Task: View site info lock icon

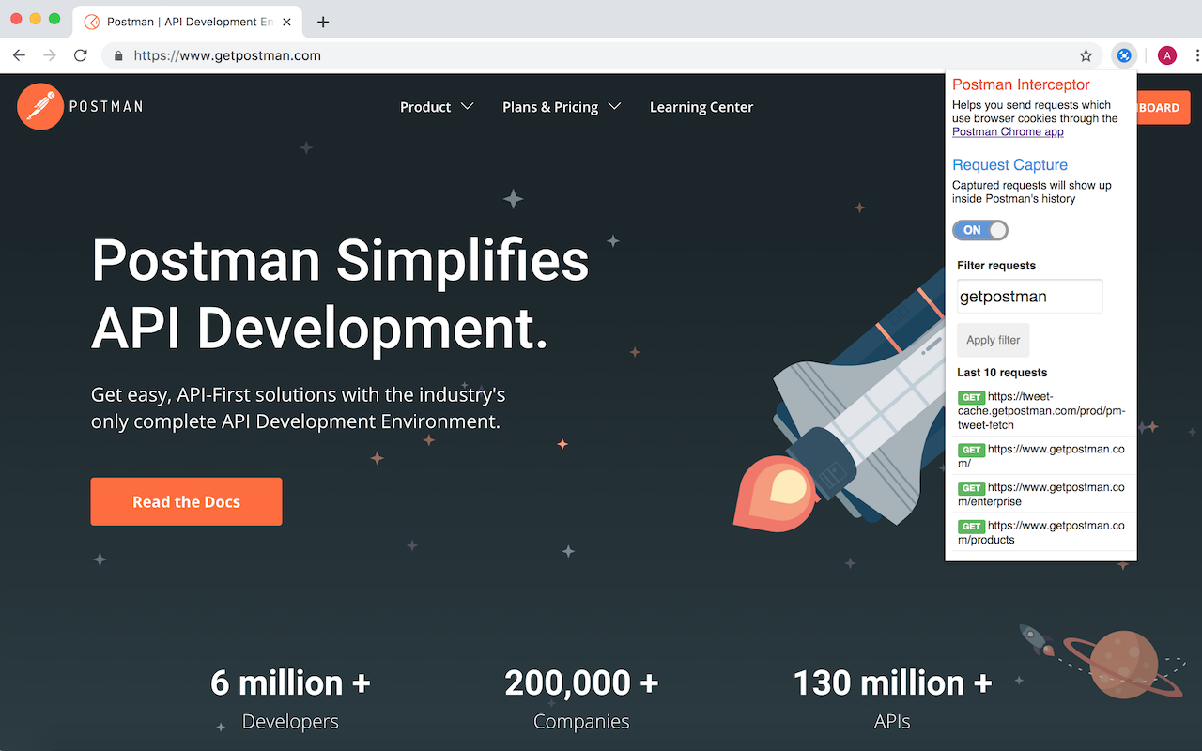Action: pos(118,55)
